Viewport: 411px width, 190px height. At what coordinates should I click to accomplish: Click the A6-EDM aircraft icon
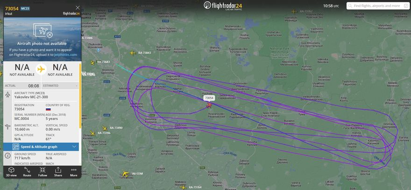tap(126, 174)
